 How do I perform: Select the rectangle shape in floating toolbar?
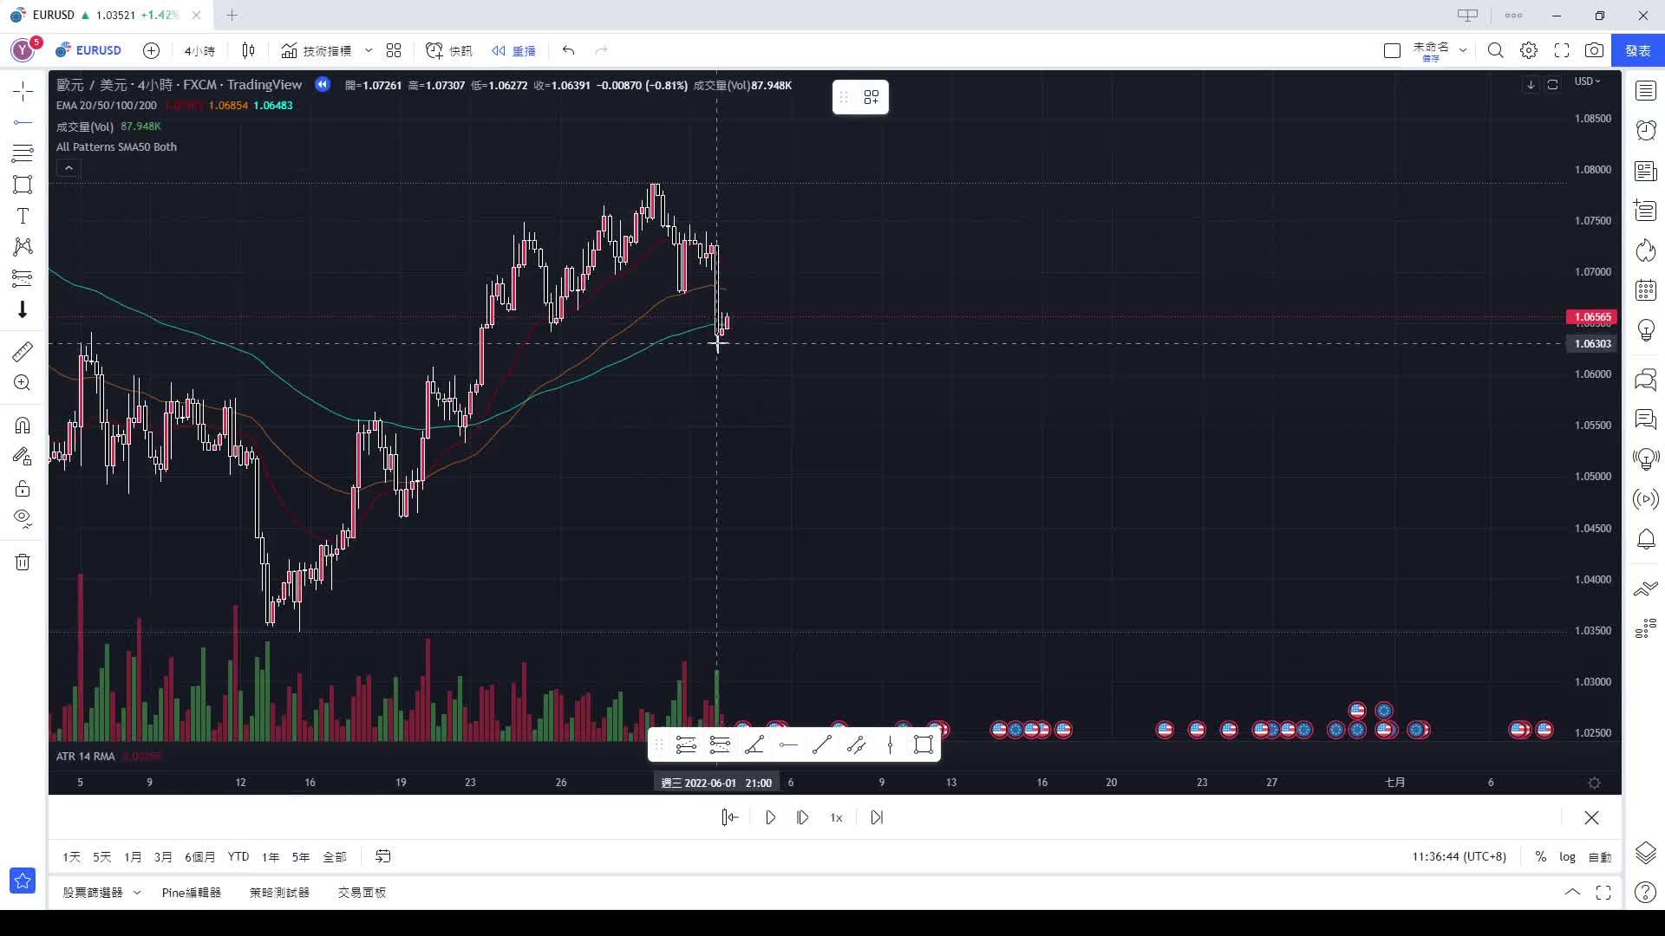coord(923,744)
